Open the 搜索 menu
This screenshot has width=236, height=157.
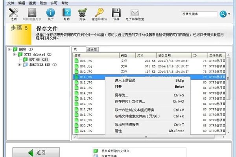(x=32, y=3)
